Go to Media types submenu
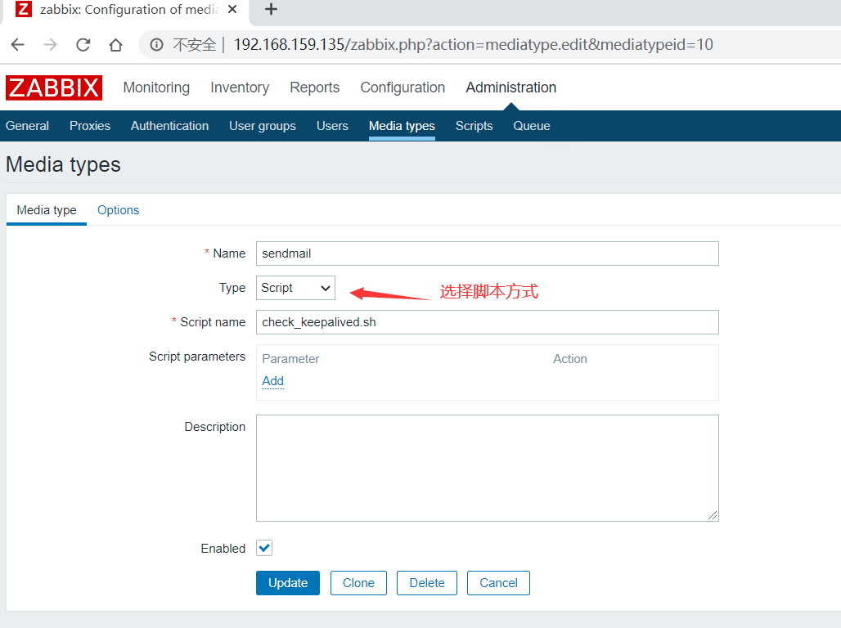841x628 pixels. pyautogui.click(x=402, y=126)
